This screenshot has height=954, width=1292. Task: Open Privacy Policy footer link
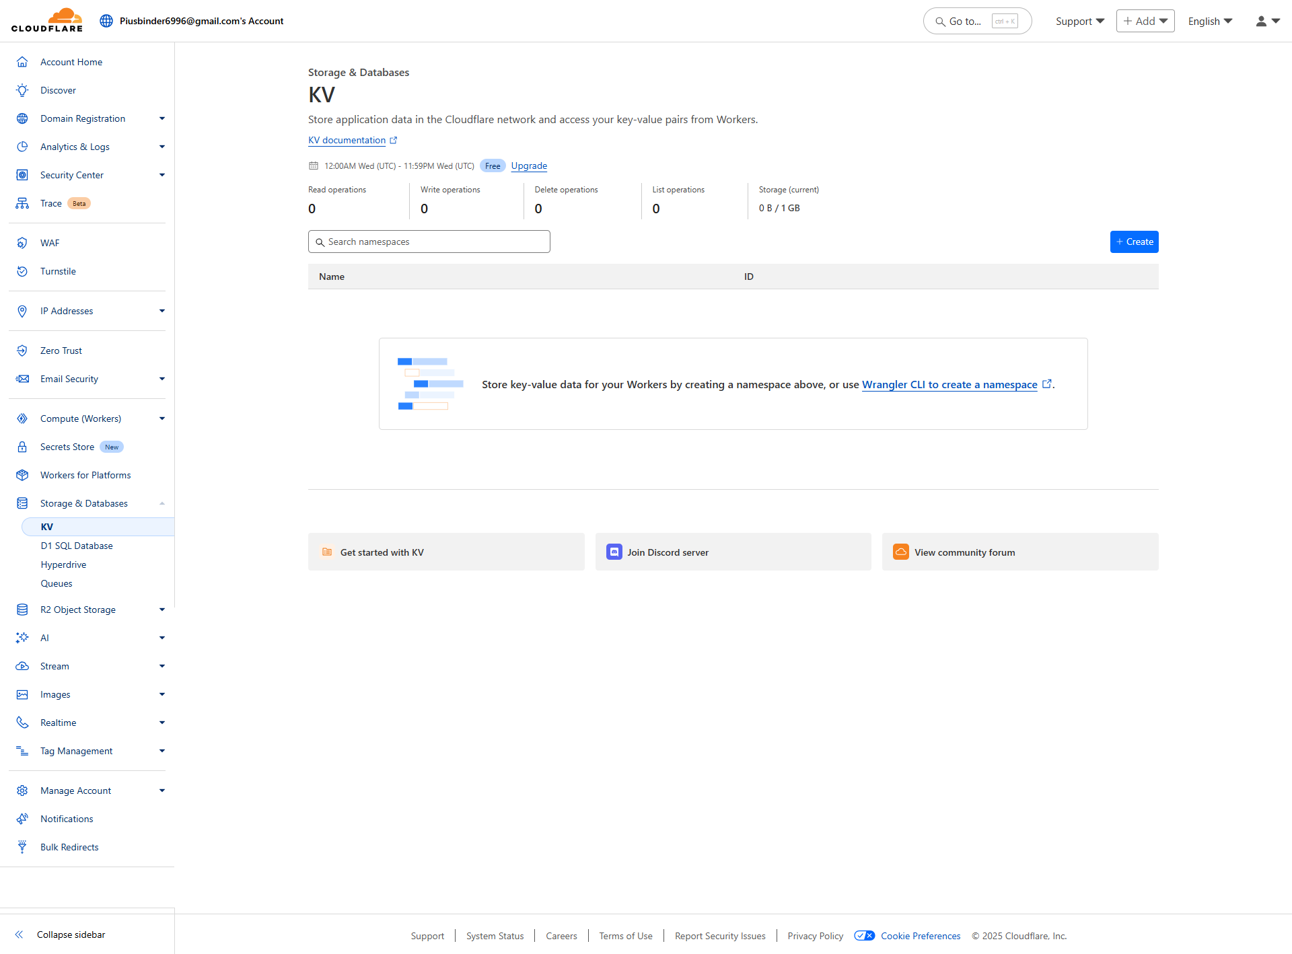pos(816,936)
